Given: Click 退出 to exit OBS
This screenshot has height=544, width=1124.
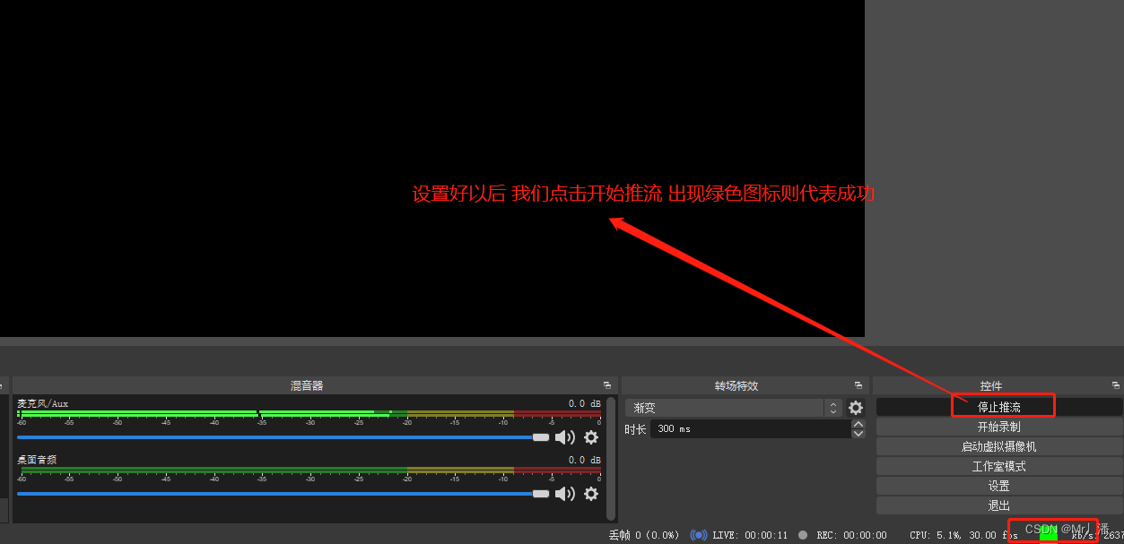Looking at the screenshot, I should pos(999,505).
